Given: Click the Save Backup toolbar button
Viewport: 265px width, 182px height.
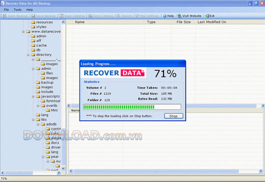Looking at the screenshot, I should [43, 16].
